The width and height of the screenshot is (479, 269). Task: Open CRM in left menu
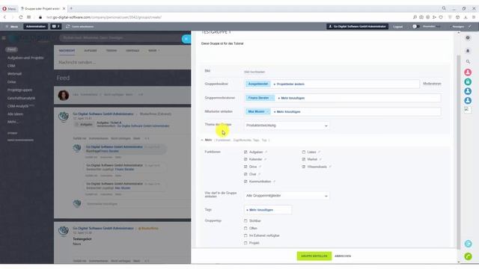coord(11,66)
